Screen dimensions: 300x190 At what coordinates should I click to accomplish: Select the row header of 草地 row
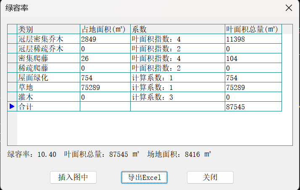12,87
